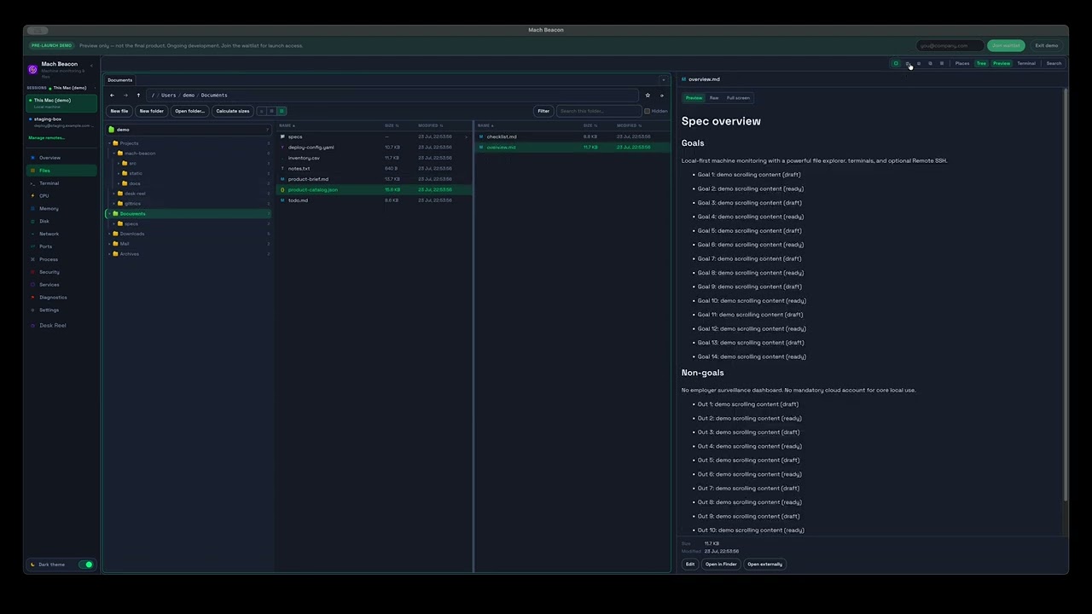Toggle the Dark theme switch
The height and width of the screenshot is (614, 1092).
[x=85, y=565]
